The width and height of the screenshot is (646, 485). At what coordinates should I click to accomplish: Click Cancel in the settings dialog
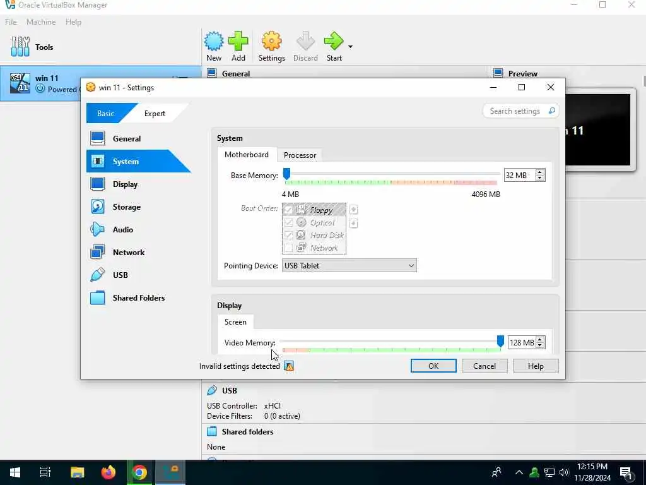(484, 366)
